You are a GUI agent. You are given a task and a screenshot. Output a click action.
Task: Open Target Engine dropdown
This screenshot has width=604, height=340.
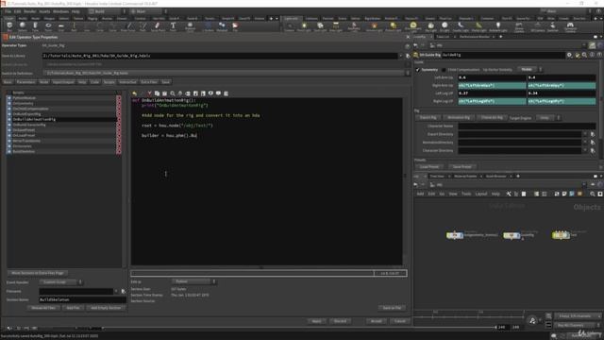coord(547,117)
